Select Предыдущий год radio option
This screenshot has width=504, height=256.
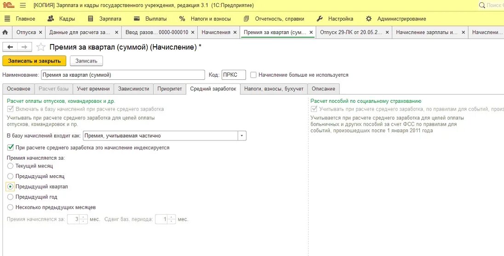(x=10, y=197)
